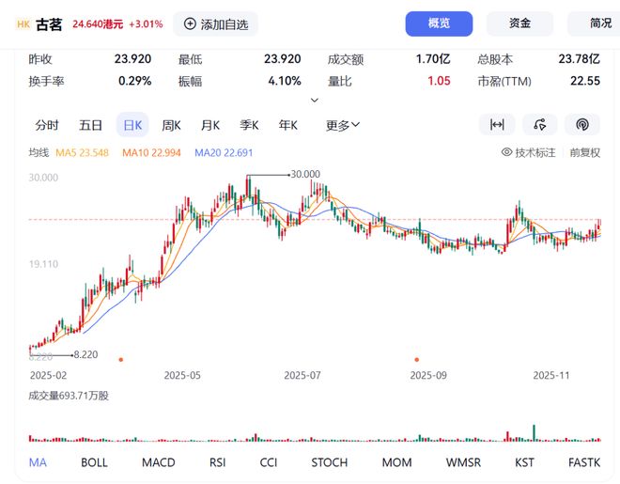
Task: Select the 周K weekly chart
Action: (171, 125)
